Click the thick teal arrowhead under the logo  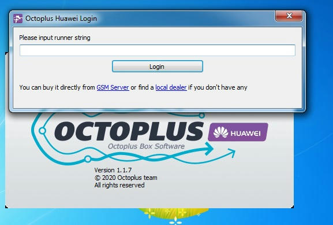[209, 148]
